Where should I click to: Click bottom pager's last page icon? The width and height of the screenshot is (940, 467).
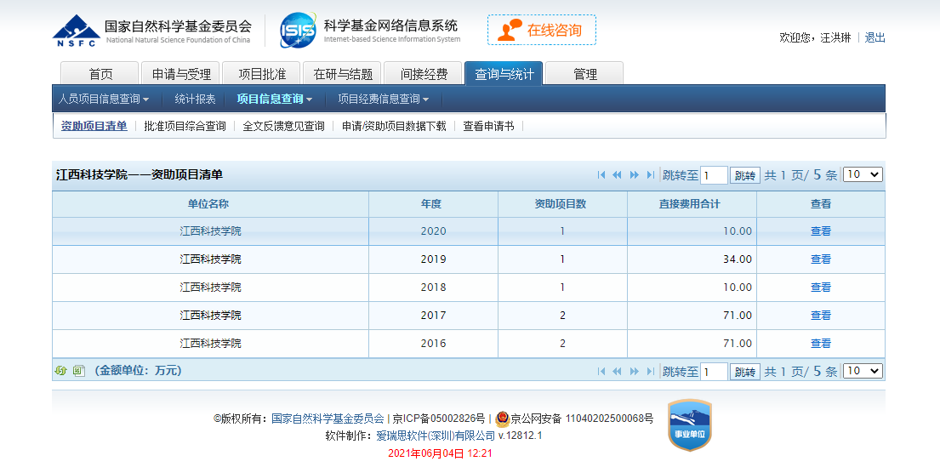650,372
